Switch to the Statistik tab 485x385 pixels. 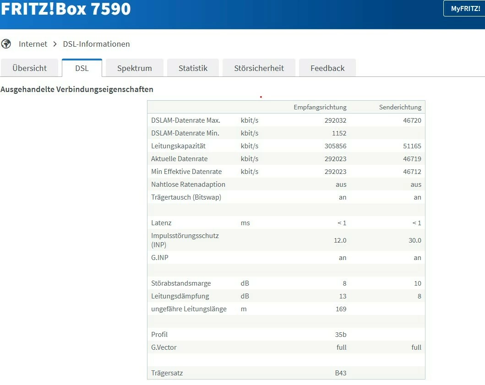193,68
